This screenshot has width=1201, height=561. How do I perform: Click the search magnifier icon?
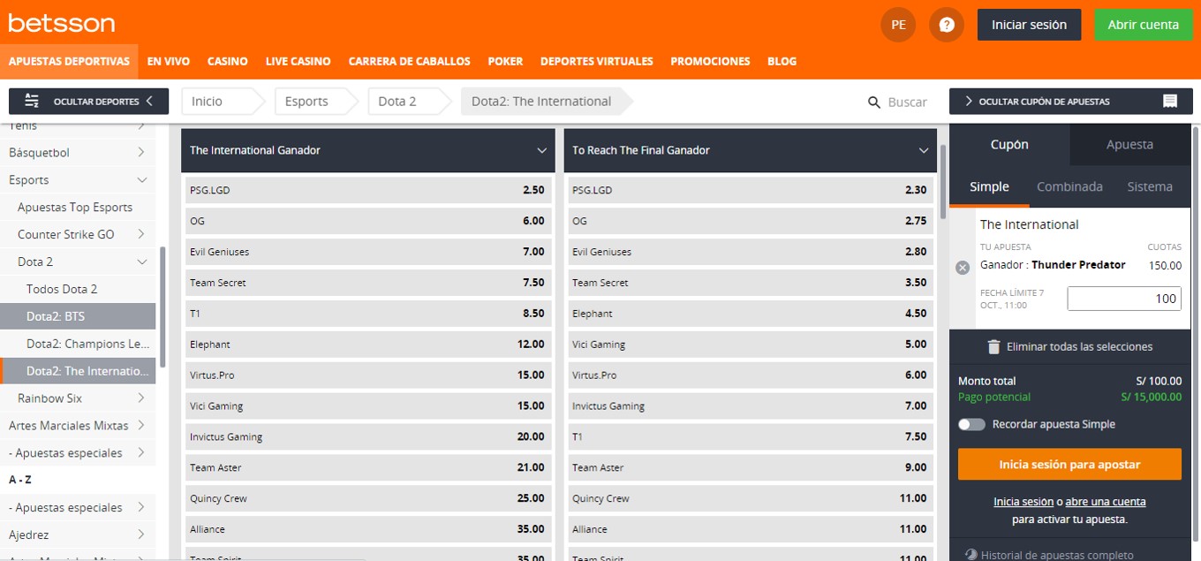[x=874, y=102]
